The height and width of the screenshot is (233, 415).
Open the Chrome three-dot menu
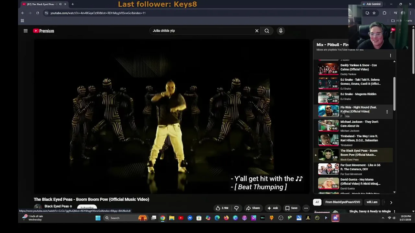pyautogui.click(x=411, y=13)
